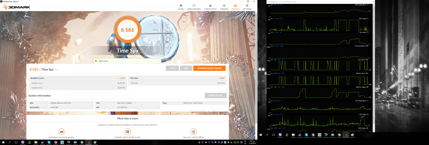Open Google Chrome from left taskbar

tap(55, 142)
